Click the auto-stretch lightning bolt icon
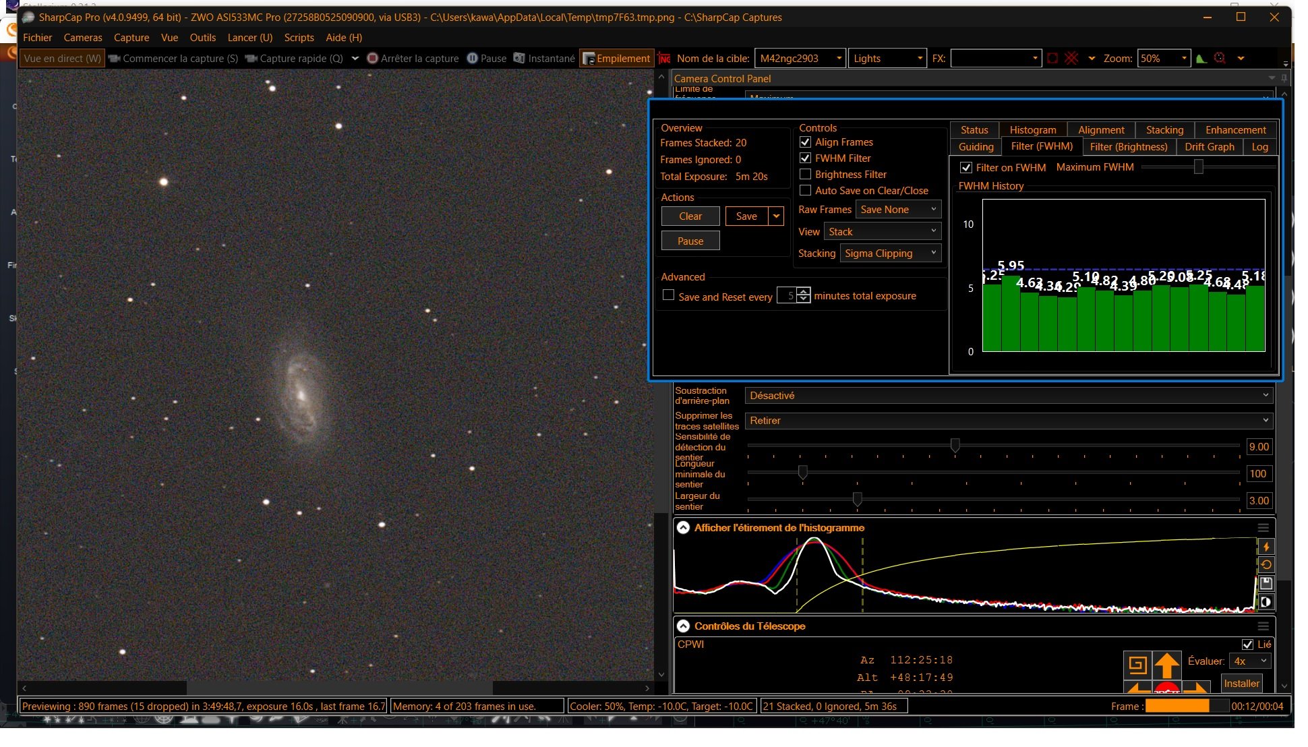 click(x=1266, y=547)
